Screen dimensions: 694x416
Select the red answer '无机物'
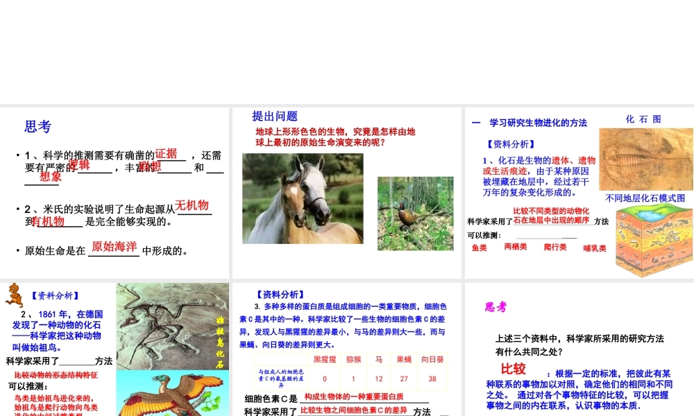click(x=192, y=205)
